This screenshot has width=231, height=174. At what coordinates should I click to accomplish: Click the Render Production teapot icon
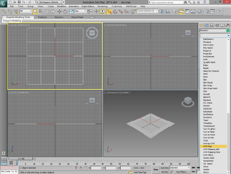click(x=219, y=11)
